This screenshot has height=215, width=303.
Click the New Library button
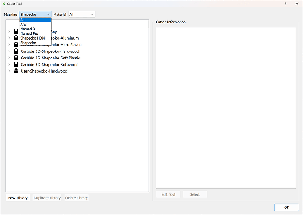[18, 198]
